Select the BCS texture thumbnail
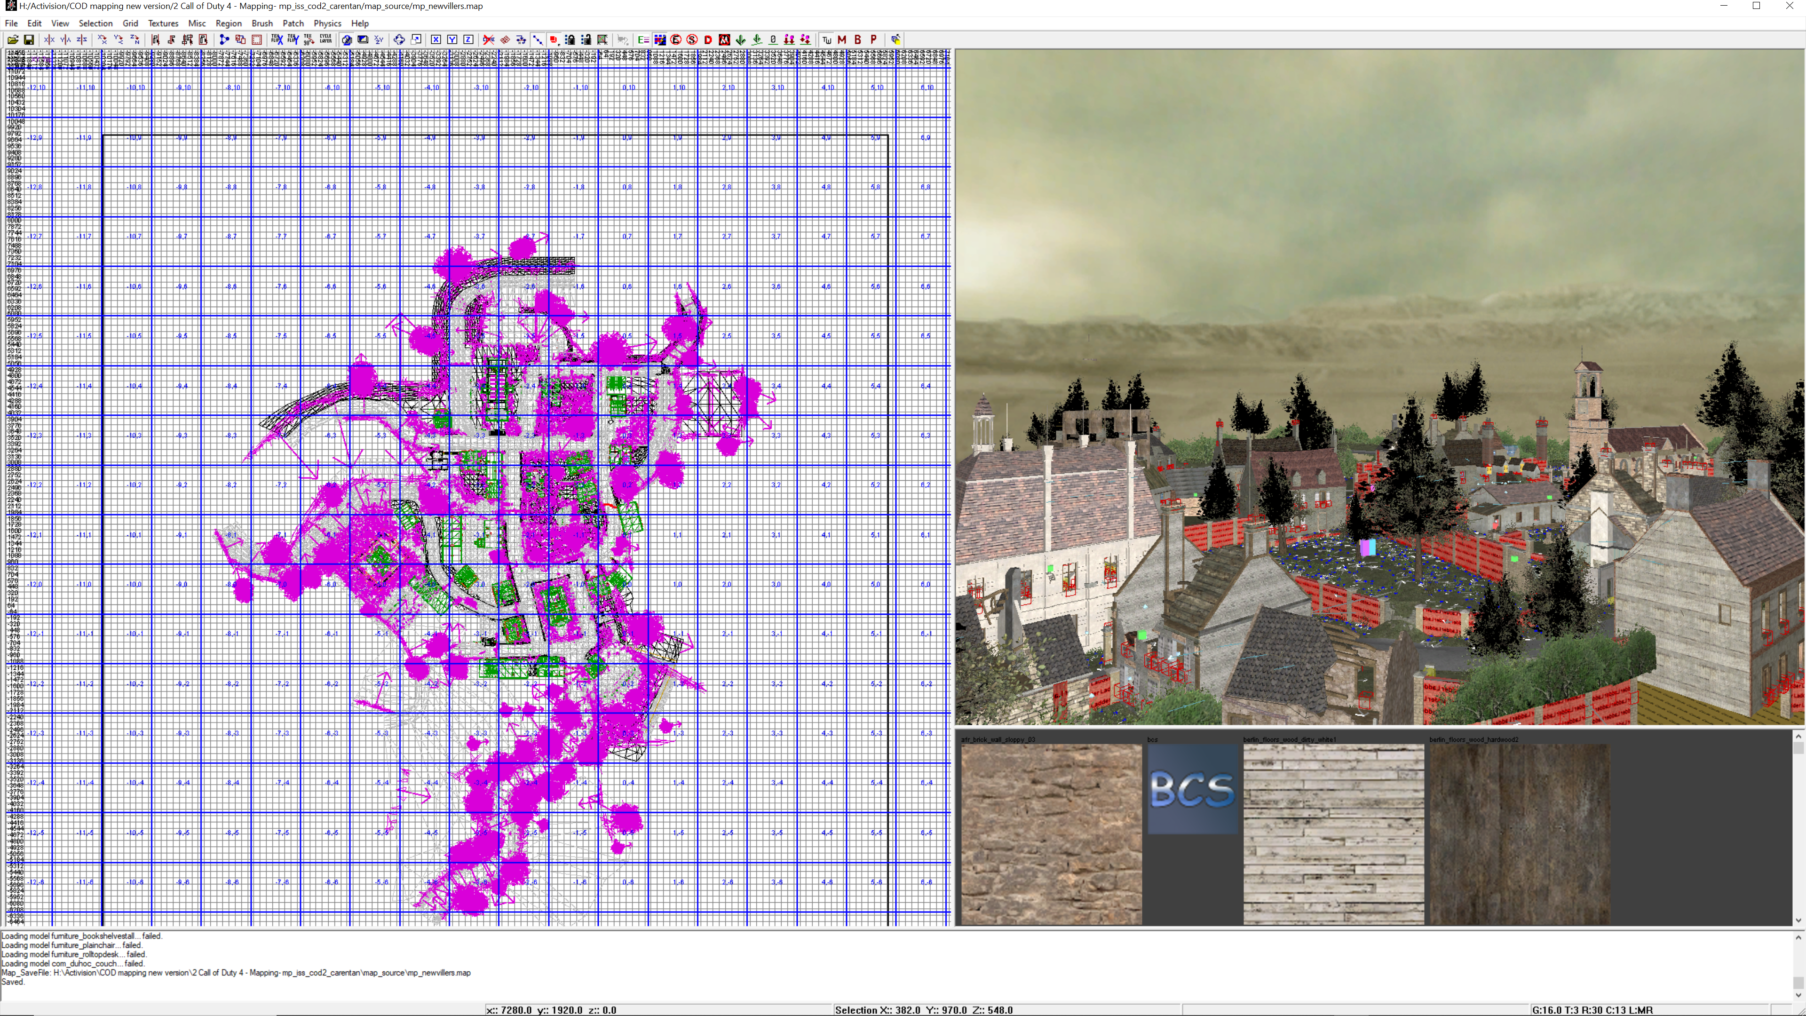 [1193, 790]
